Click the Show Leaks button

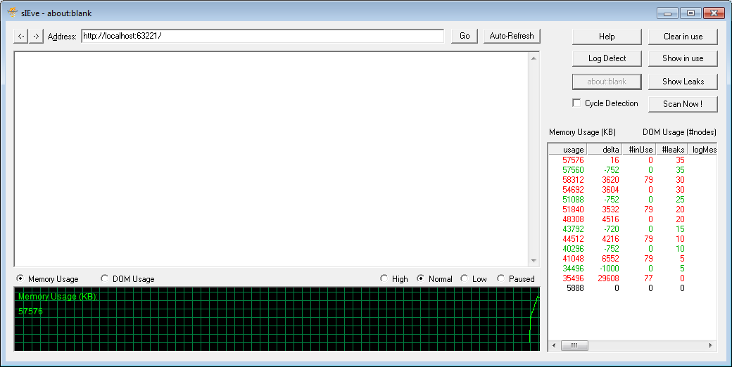[683, 81]
